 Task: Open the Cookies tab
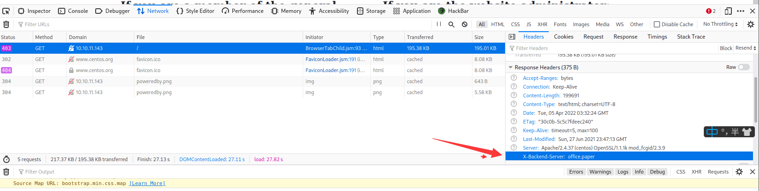click(x=563, y=37)
